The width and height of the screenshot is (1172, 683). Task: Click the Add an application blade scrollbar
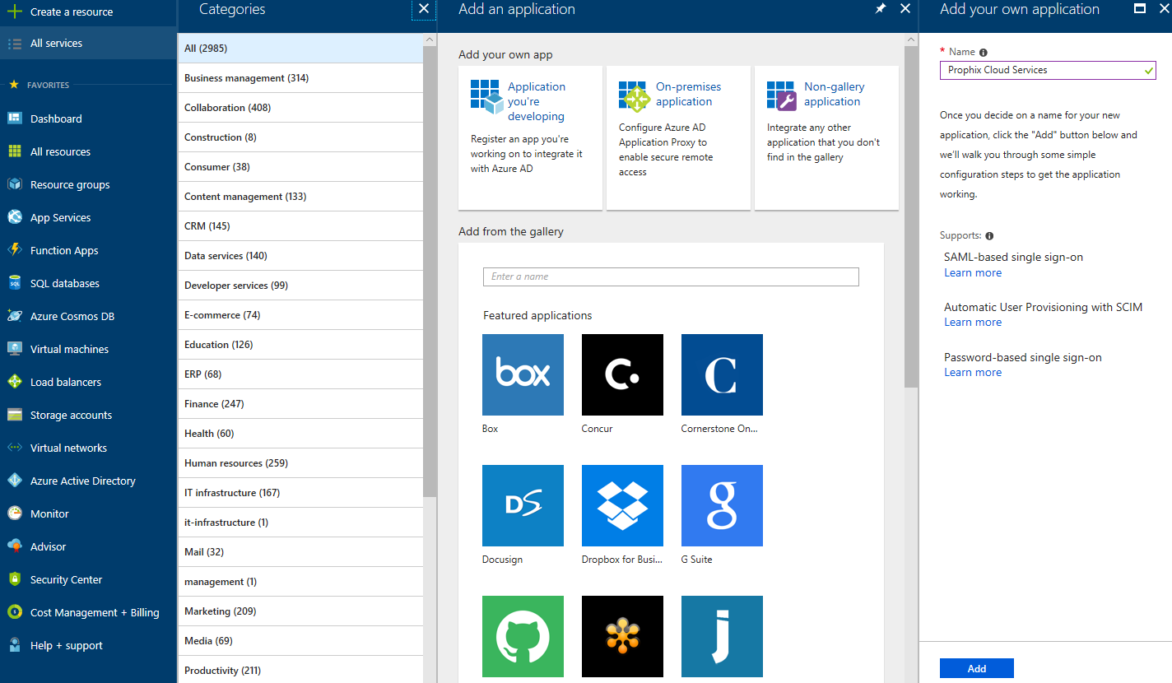tap(910, 217)
